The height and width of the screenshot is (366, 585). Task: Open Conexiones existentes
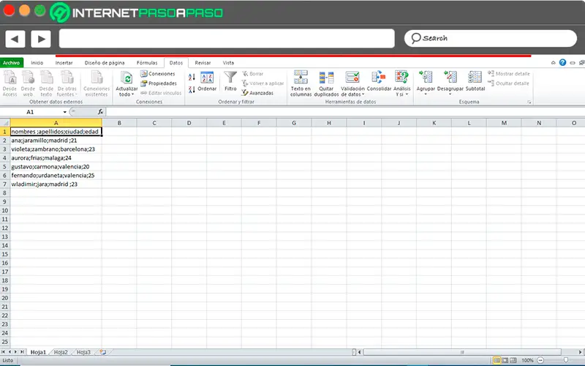point(97,83)
